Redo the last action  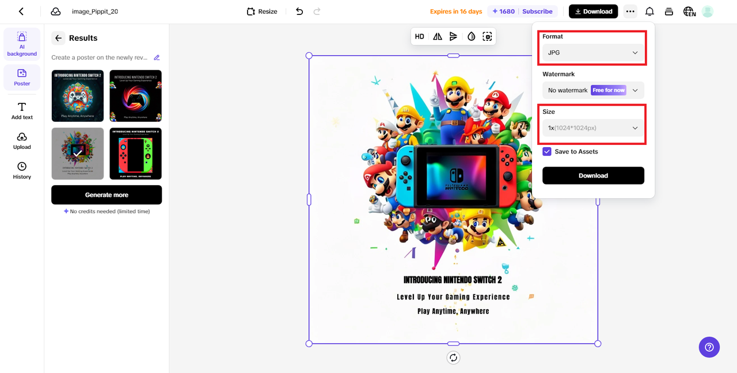pos(317,11)
